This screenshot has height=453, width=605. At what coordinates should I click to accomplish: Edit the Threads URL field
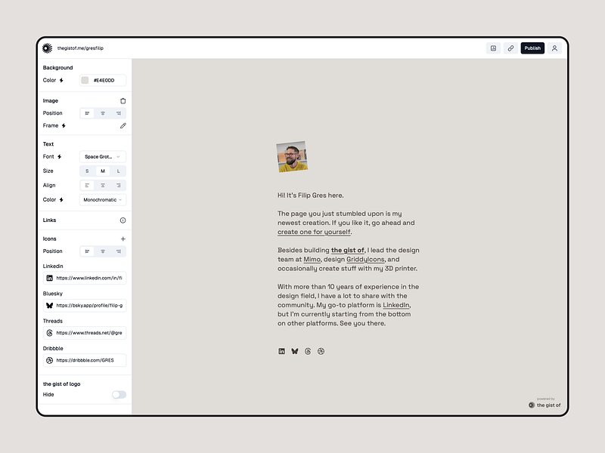[x=85, y=333]
